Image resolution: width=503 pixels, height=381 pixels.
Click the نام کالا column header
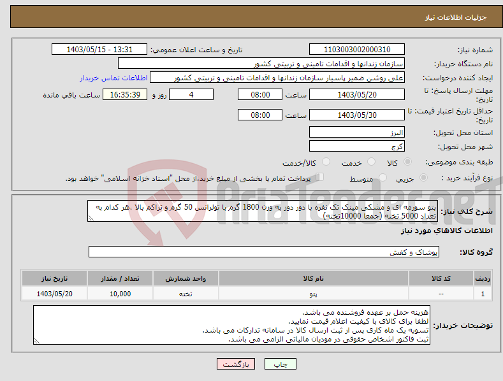[314, 278]
